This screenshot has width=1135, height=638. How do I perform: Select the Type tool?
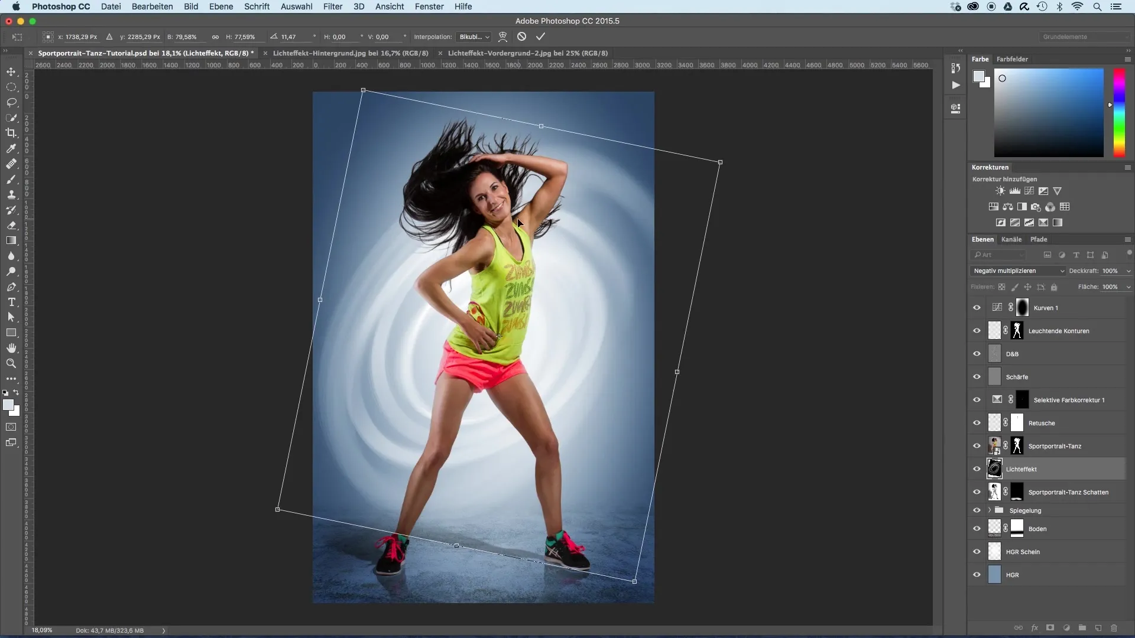[11, 302]
